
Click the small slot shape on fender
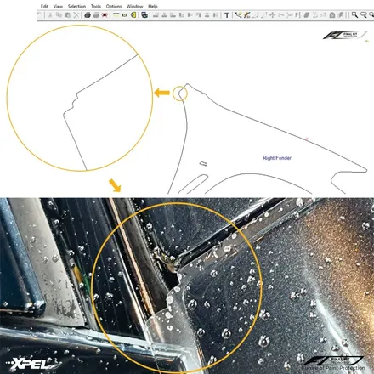pyautogui.click(x=203, y=163)
